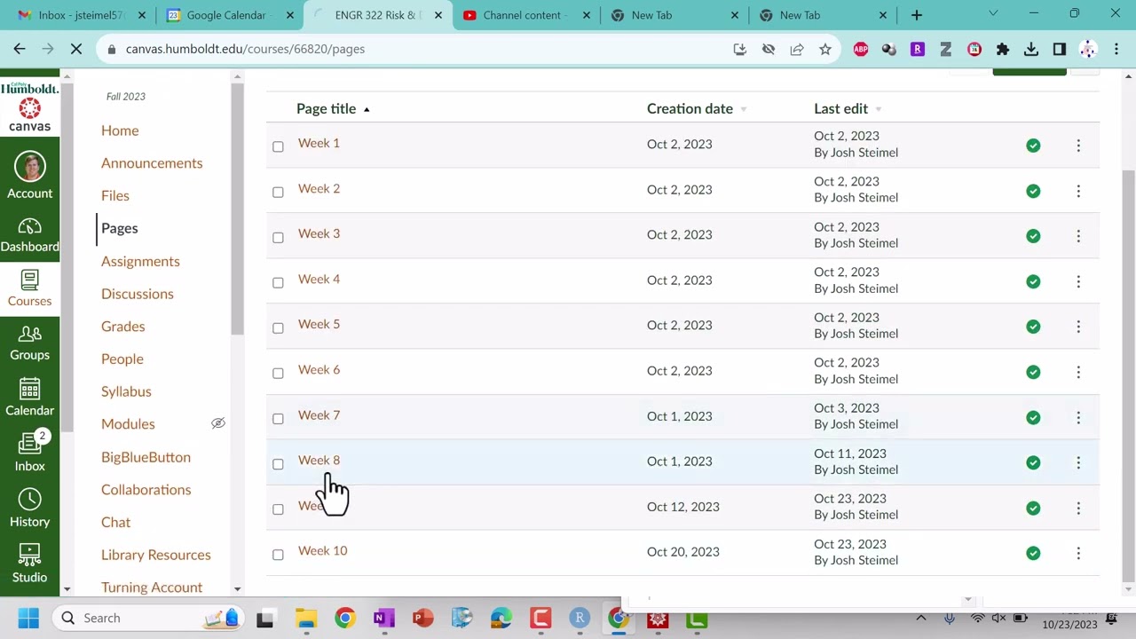Open options menu for Week 6
The image size is (1136, 639).
pyautogui.click(x=1078, y=372)
